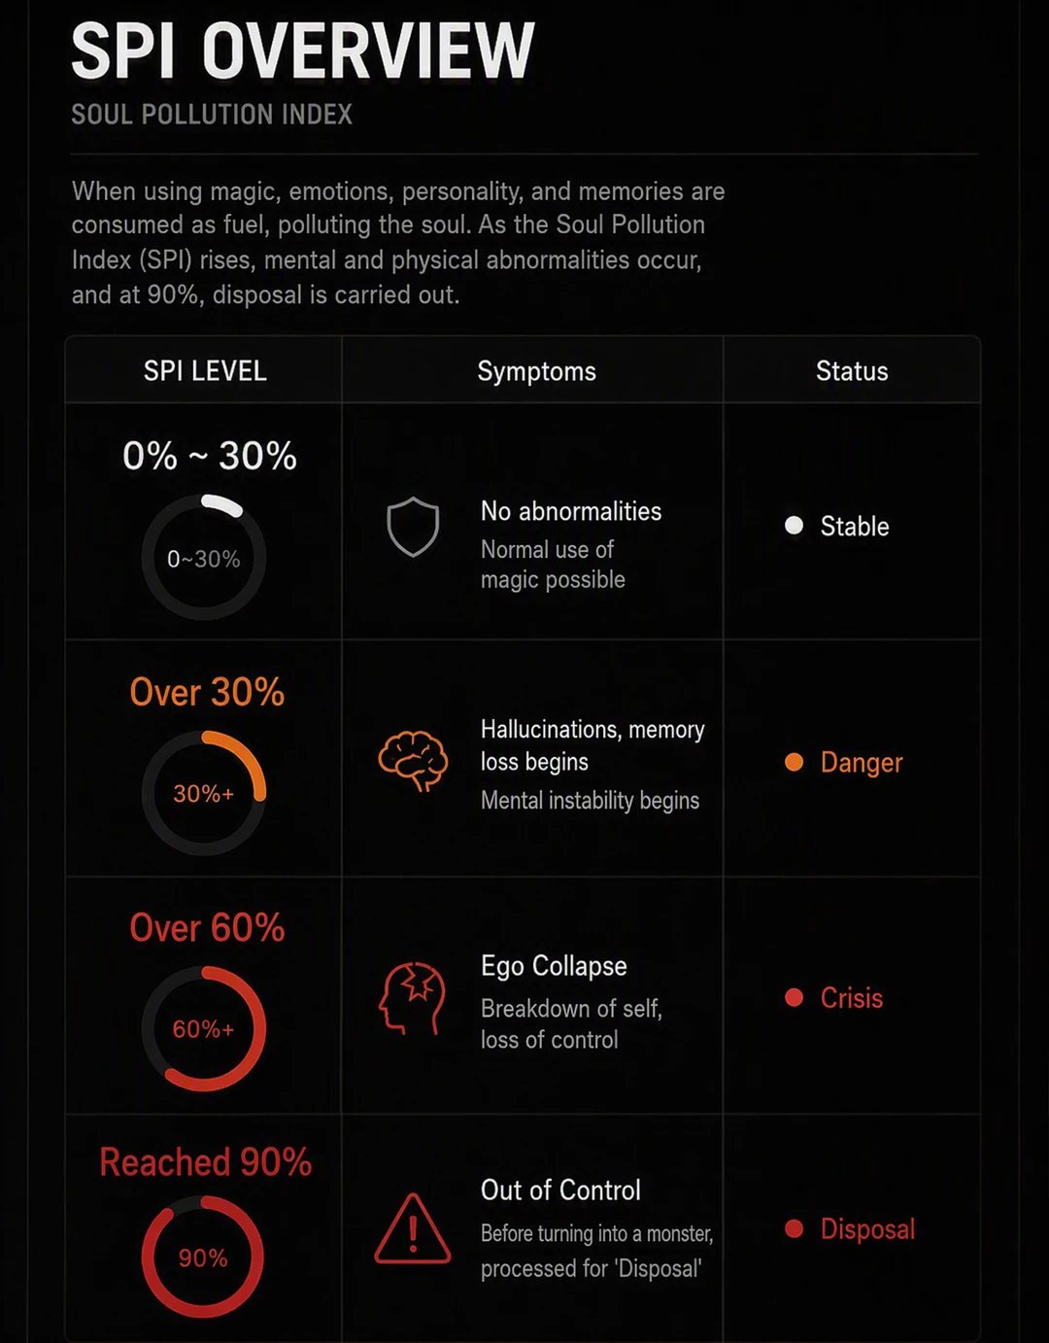Click the Reached 90% level heading

(206, 1162)
